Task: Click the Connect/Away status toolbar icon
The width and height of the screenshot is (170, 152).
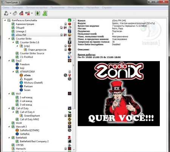Action: [x=6, y=13]
